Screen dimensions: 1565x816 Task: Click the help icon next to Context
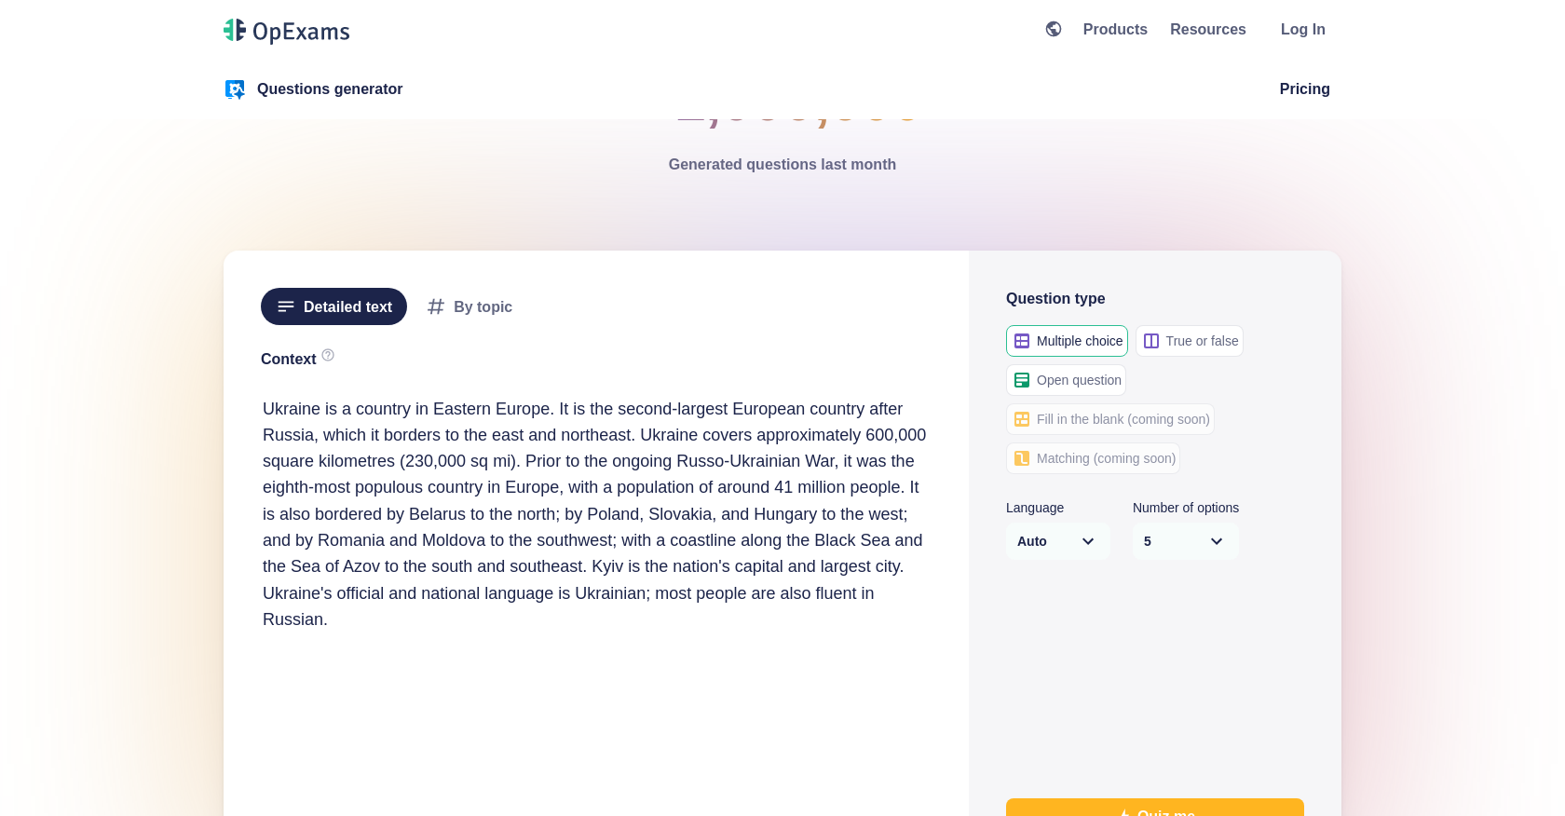coord(328,355)
